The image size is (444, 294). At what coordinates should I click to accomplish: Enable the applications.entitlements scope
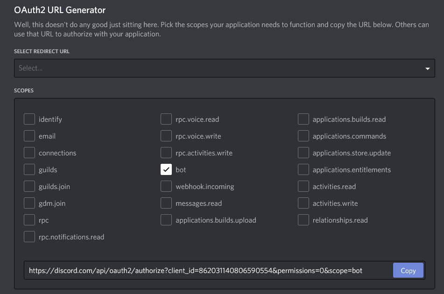(303, 170)
